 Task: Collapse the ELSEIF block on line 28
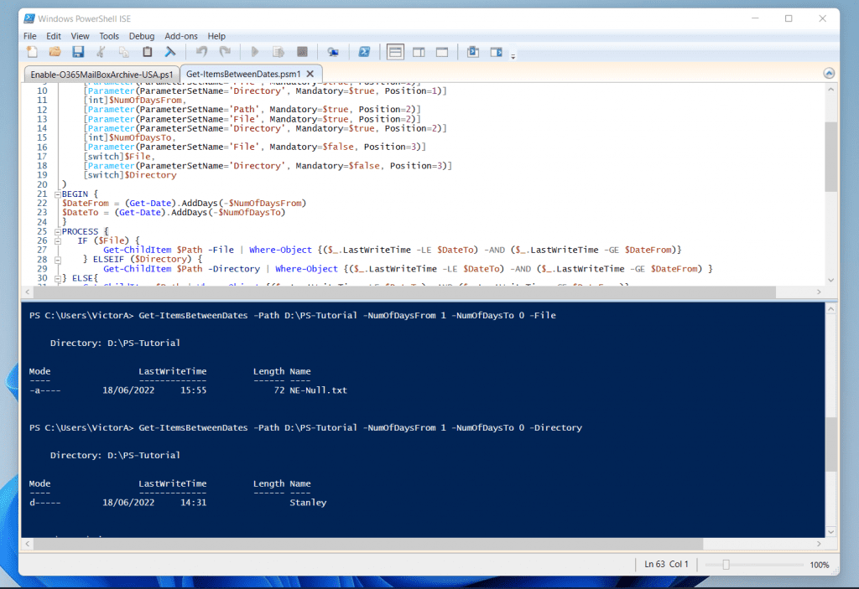click(x=58, y=260)
